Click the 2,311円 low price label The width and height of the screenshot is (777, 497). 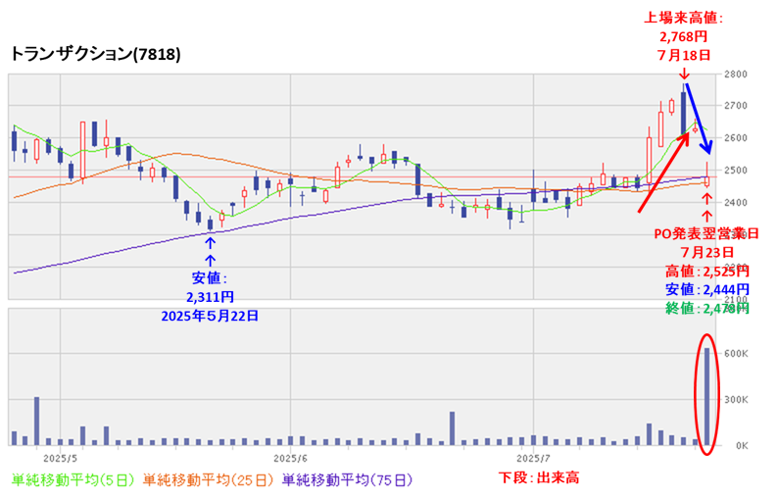[210, 297]
